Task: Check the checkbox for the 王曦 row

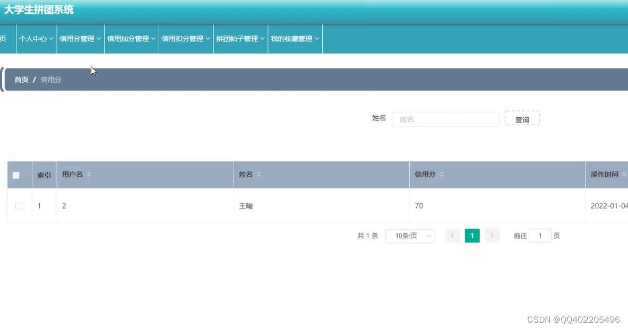Action: tap(19, 206)
